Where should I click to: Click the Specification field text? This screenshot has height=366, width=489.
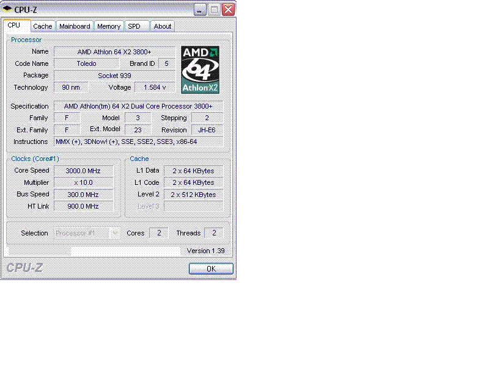point(138,106)
